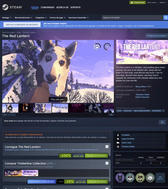Click the share icon button
Image resolution: width=168 pixels, height=189 pixels.
(162, 122)
